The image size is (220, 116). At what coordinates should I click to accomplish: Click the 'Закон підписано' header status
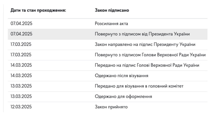tap(112, 10)
